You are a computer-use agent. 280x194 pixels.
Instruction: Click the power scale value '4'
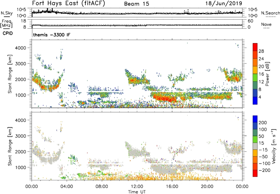[260, 97]
